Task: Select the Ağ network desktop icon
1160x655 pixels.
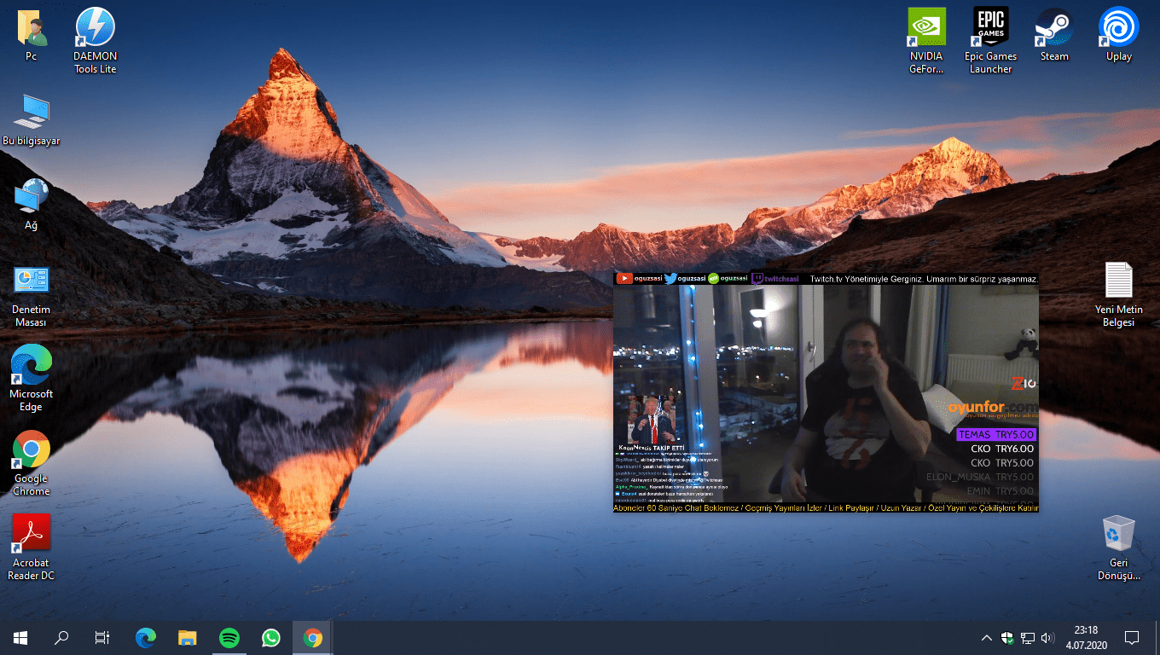Action: (31, 204)
